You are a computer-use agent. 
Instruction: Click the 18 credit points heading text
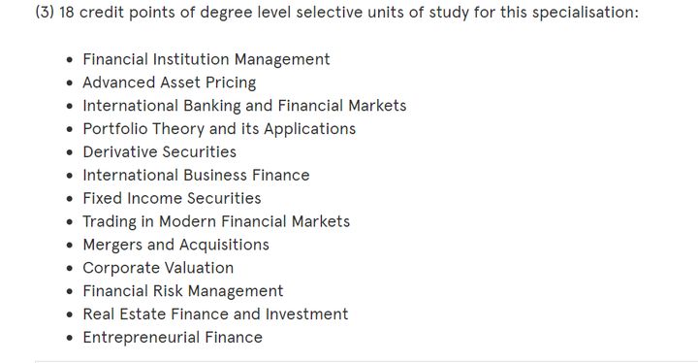pos(336,13)
